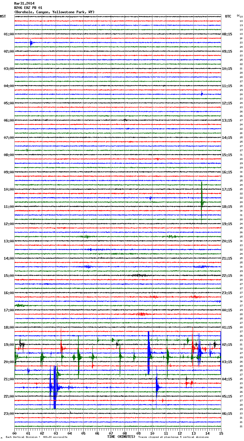Click the 11:15 UTC time label
244x441 pixels.
(227, 86)
